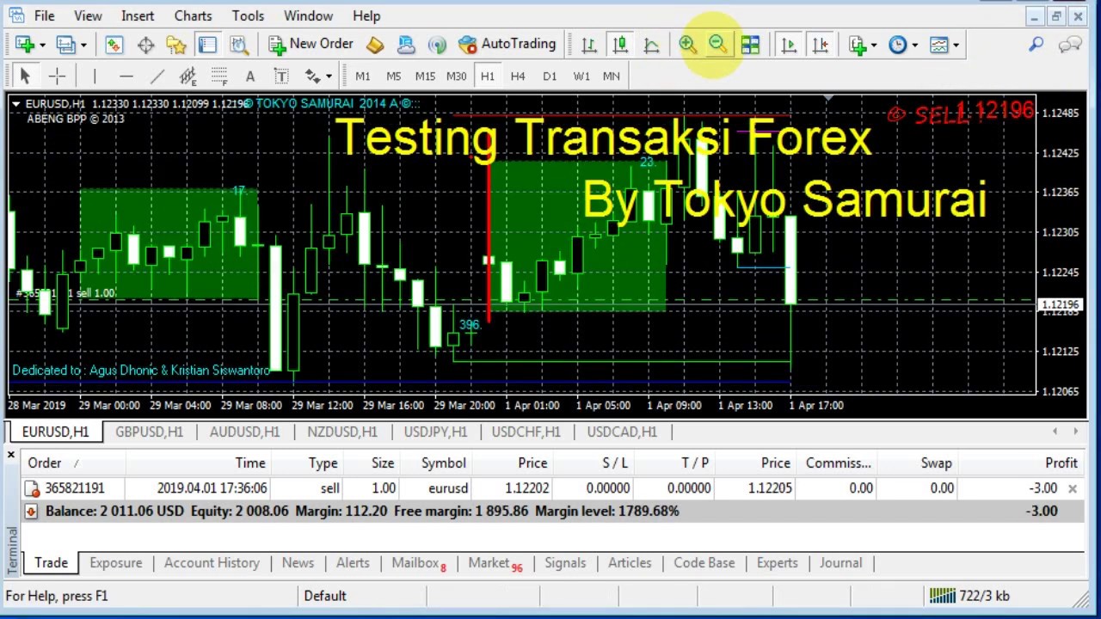Screen dimensions: 1101x619
Task: Open the chat bubbles icon
Action: click(1070, 45)
